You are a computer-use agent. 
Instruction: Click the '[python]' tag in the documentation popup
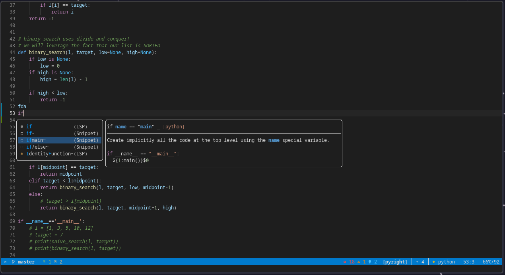point(174,127)
